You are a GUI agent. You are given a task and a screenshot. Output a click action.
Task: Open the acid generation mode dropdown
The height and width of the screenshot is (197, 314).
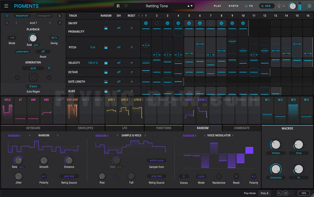tap(33, 68)
